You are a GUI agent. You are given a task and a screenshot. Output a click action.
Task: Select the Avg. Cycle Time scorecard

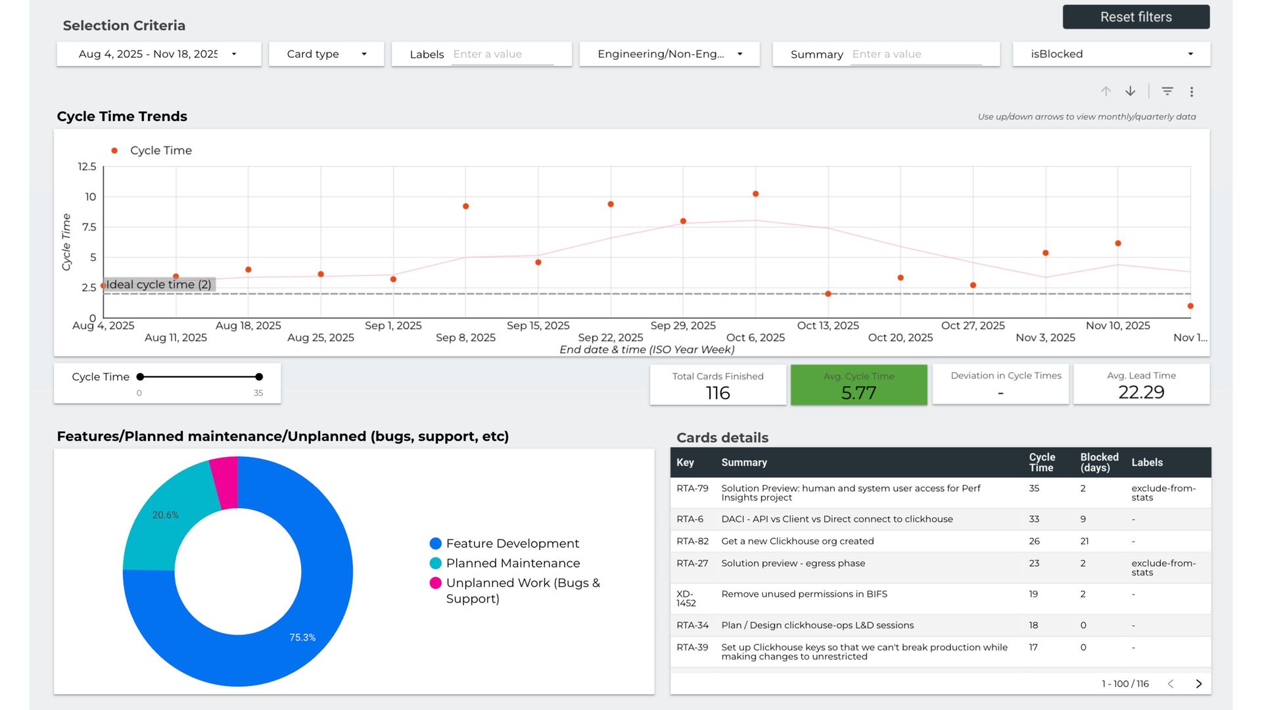pyautogui.click(x=858, y=385)
